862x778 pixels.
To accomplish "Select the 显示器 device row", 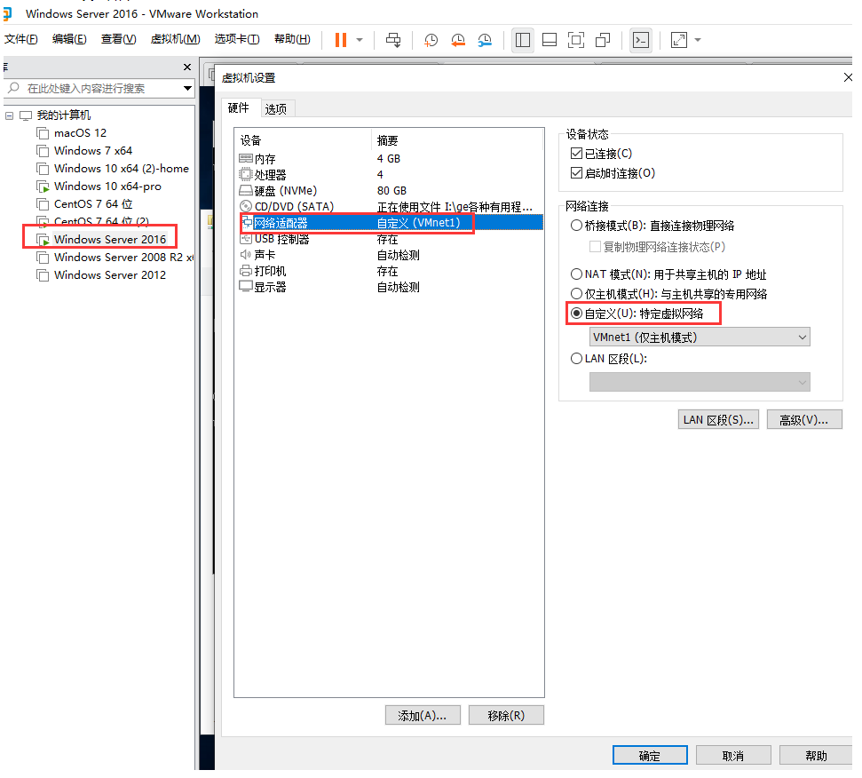I will coord(391,287).
